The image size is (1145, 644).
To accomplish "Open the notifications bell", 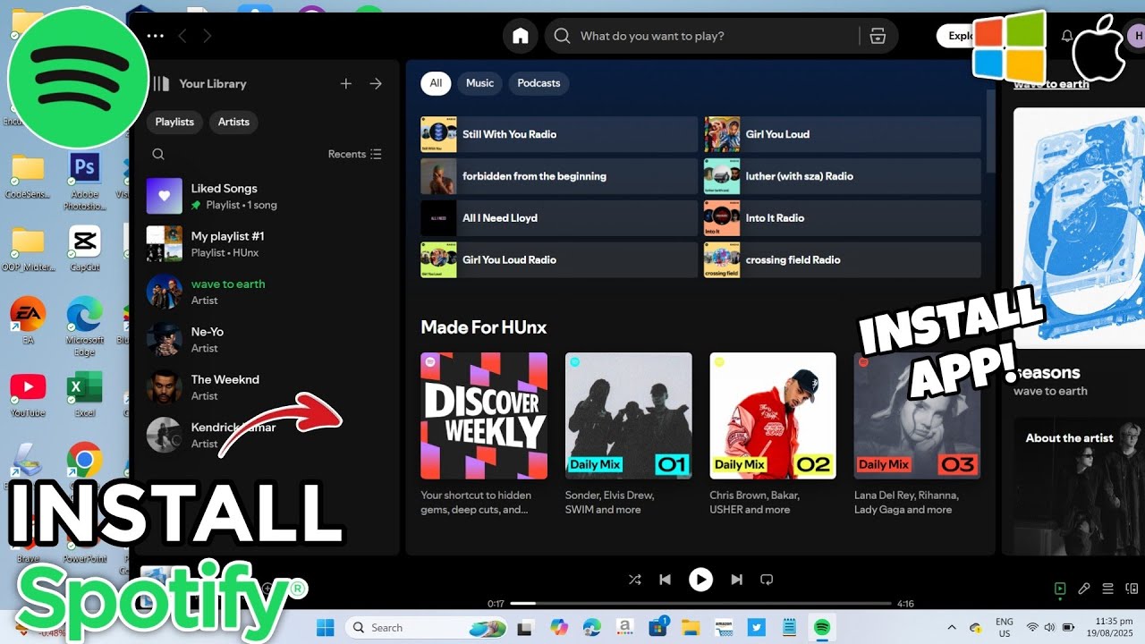I will pyautogui.click(x=1067, y=36).
